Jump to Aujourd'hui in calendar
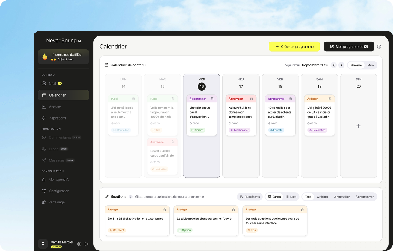 click(x=292, y=65)
